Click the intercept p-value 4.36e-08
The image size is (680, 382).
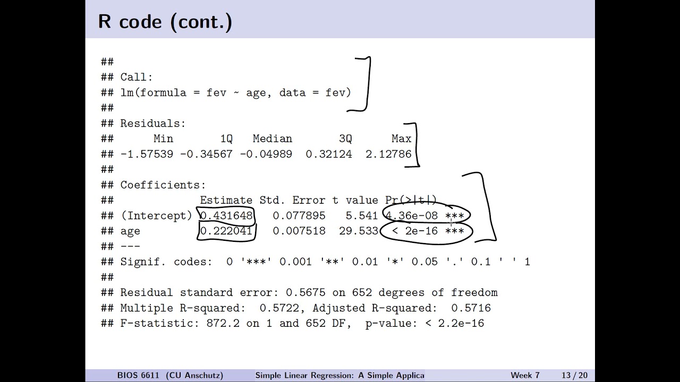pyautogui.click(x=412, y=216)
